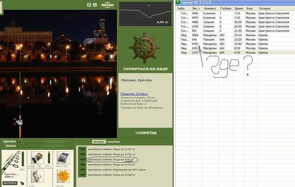This screenshot has height=187, width=295.
Task: Sort table by База column header
Action: point(250,8)
